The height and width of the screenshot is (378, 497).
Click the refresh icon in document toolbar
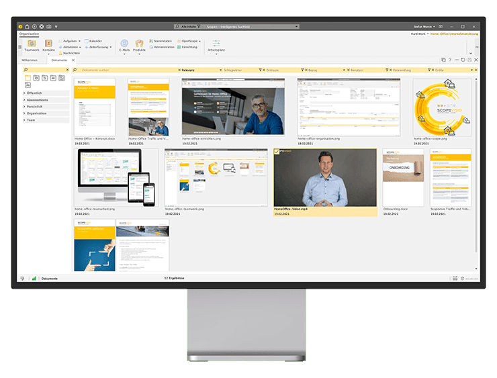tap(463, 60)
